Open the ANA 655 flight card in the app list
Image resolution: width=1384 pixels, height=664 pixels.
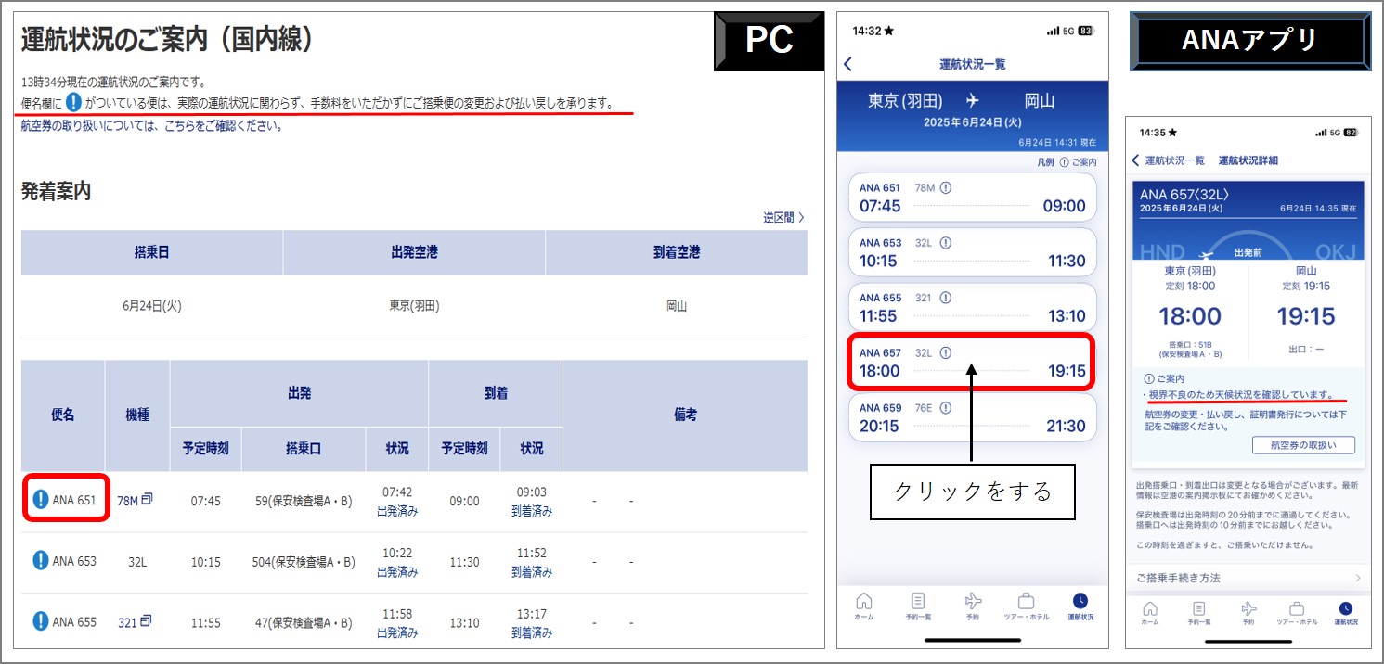(972, 307)
